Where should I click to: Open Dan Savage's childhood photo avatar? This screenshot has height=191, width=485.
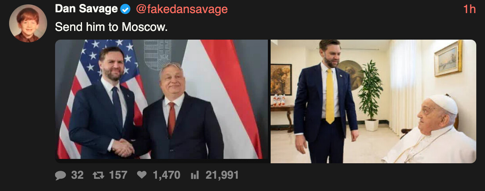click(28, 23)
